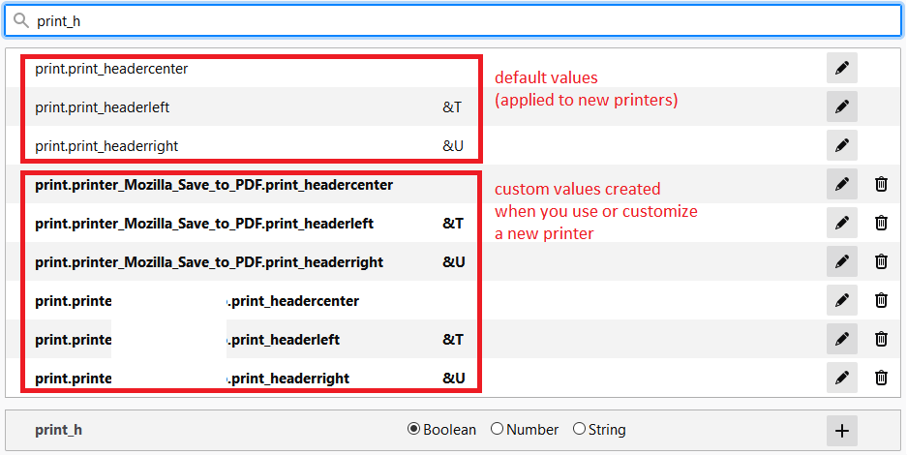This screenshot has height=455, width=907.
Task: Add the new print_h preference
Action: click(x=842, y=430)
